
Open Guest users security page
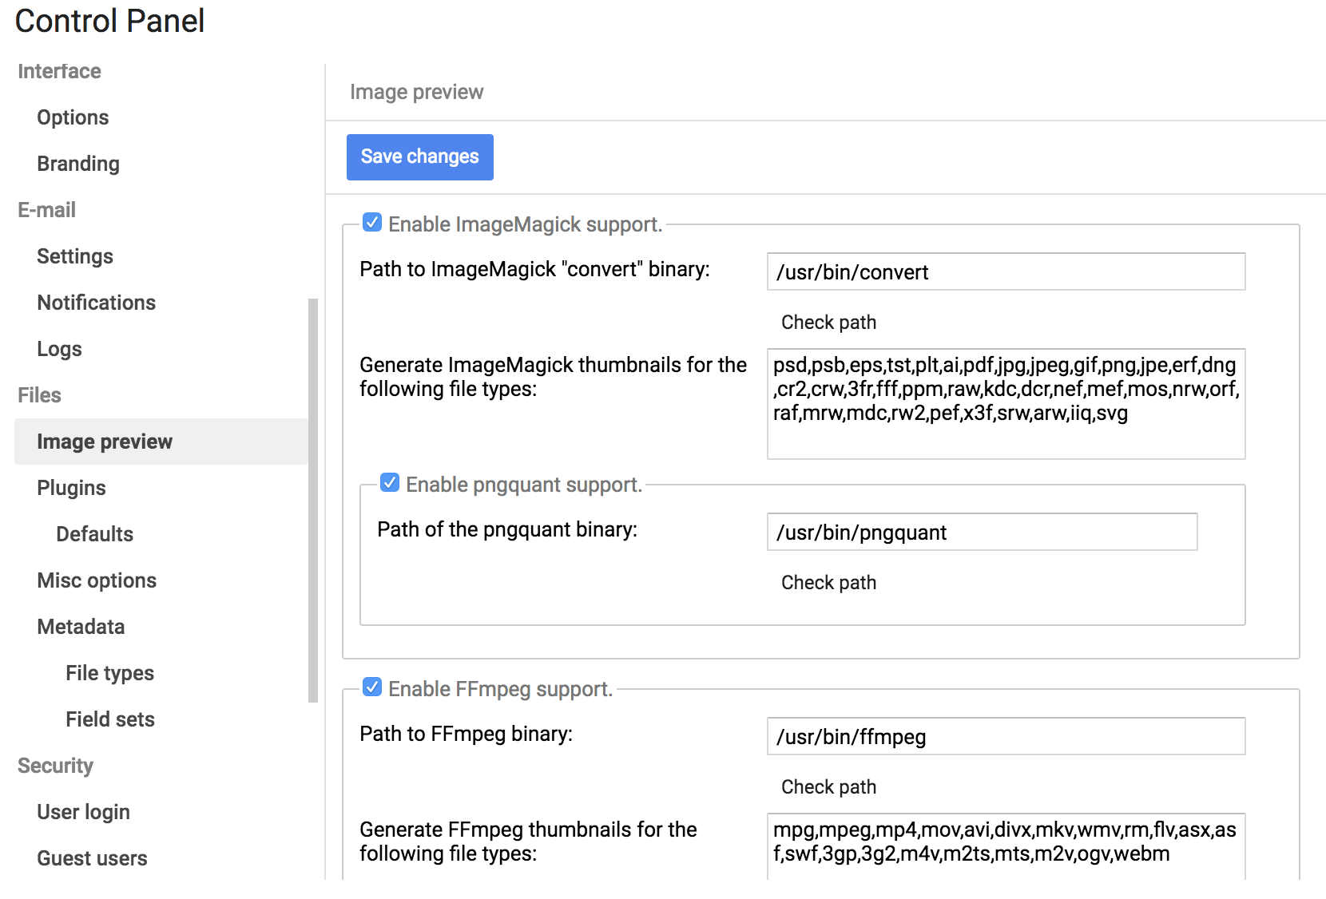pyautogui.click(x=92, y=858)
